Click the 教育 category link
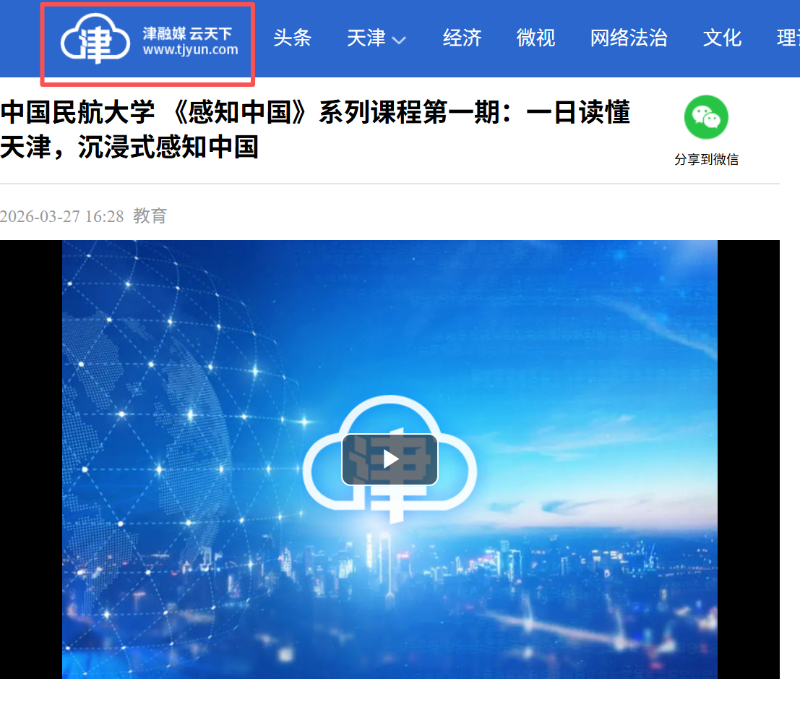Viewport: 800px width, 703px height. point(150,216)
